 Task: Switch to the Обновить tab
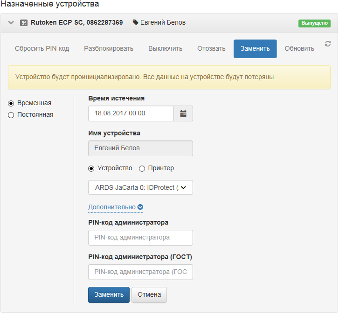(299, 49)
